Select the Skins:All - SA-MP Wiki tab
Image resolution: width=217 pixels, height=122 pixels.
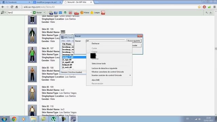78,2
